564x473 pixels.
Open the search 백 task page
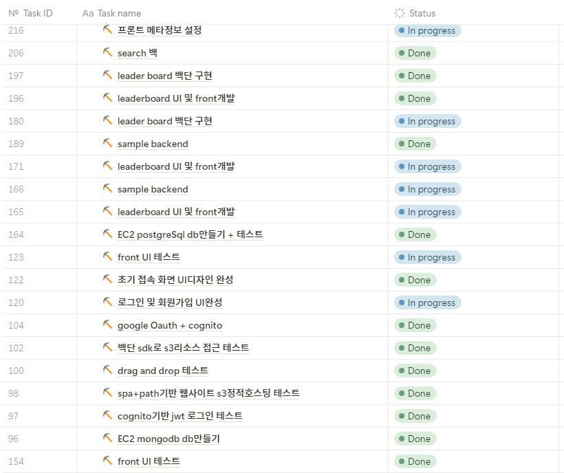[137, 53]
